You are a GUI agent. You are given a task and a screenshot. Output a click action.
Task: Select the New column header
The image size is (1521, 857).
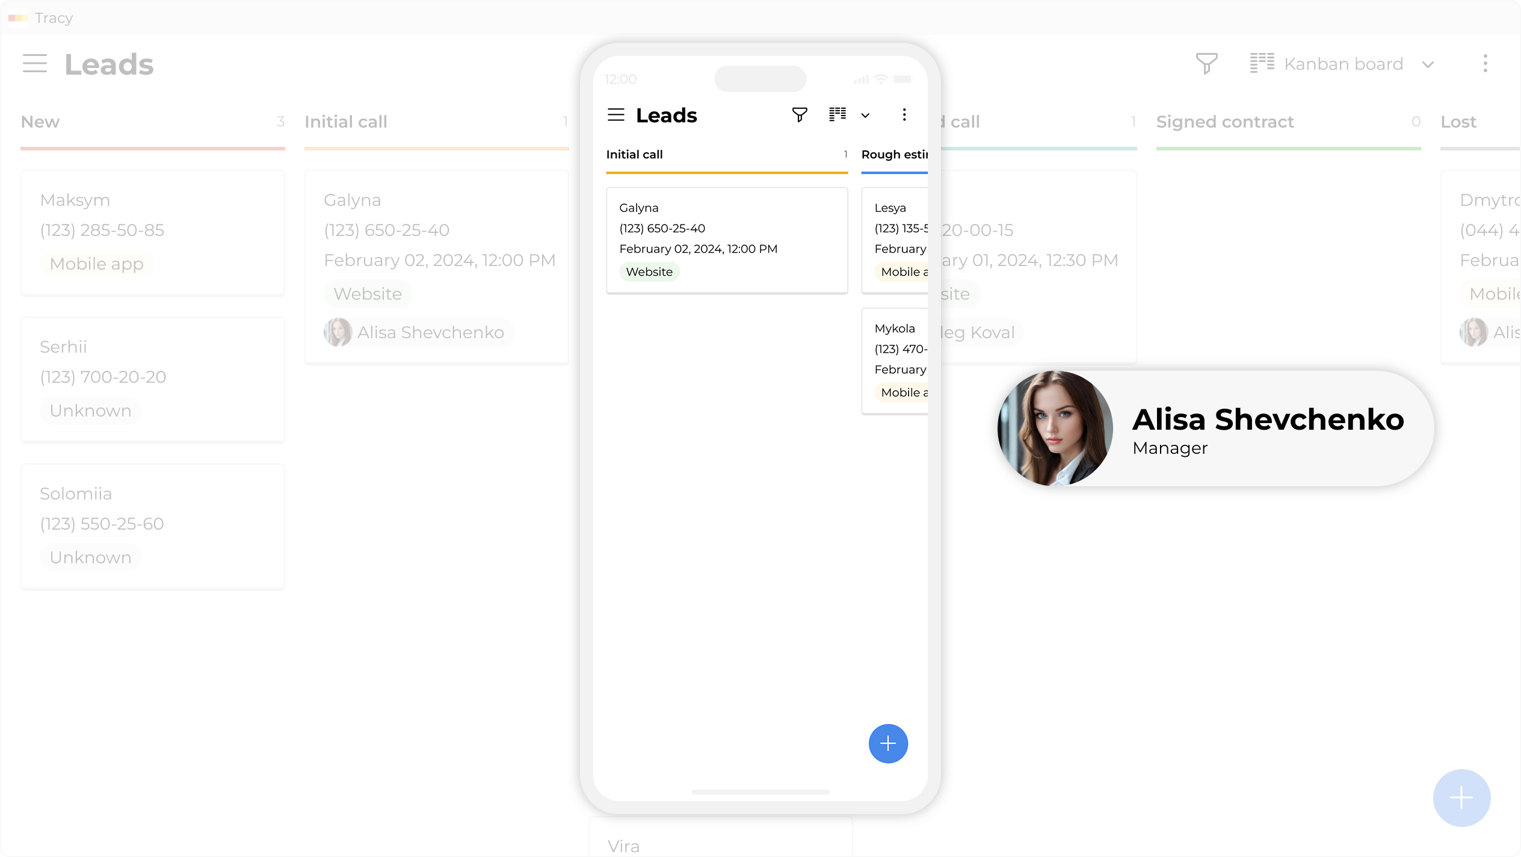click(40, 122)
